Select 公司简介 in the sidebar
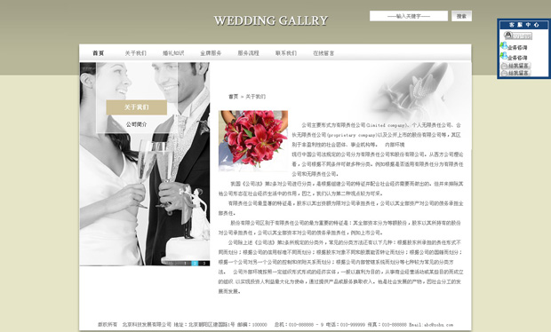Image resolution: width=551 pixels, height=332 pixels. point(137,124)
